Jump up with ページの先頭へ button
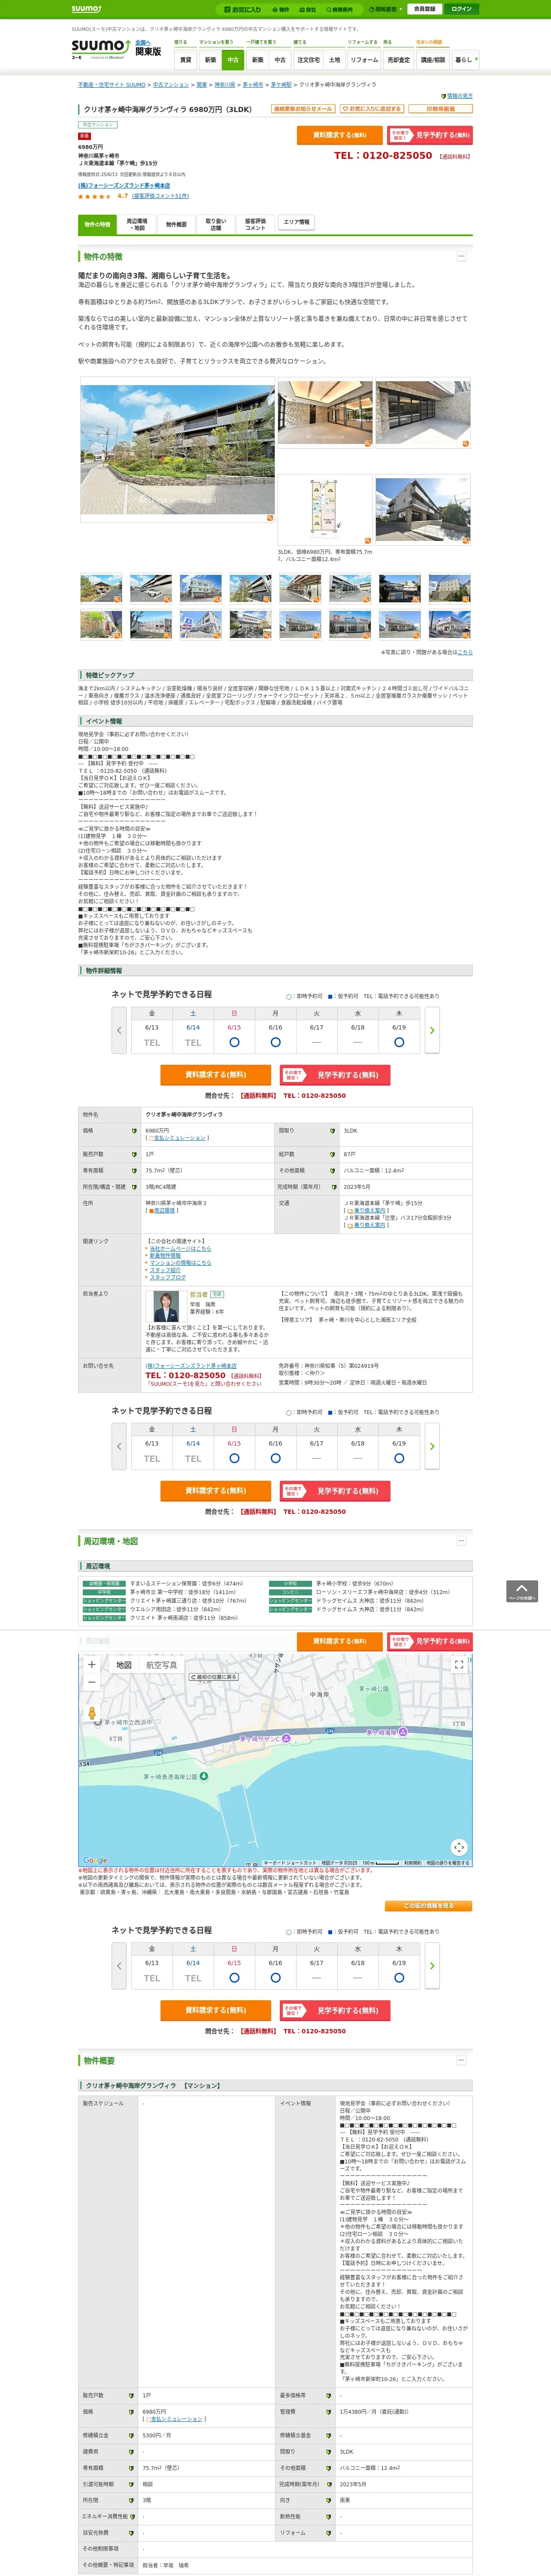This screenshot has width=551, height=2576. click(x=522, y=1591)
